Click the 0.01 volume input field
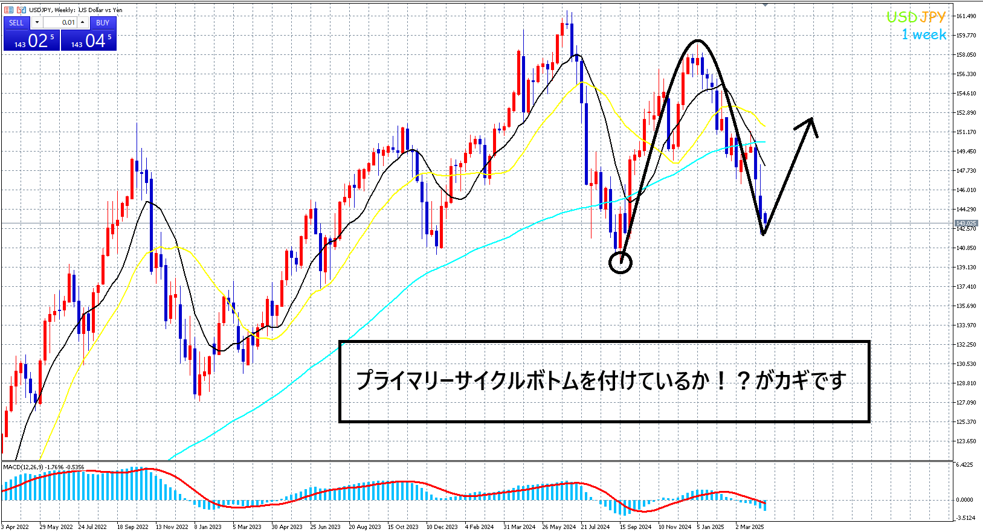The image size is (983, 532). 60,23
